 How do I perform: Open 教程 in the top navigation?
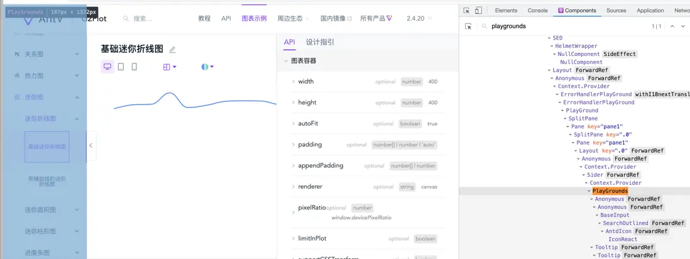(x=204, y=18)
